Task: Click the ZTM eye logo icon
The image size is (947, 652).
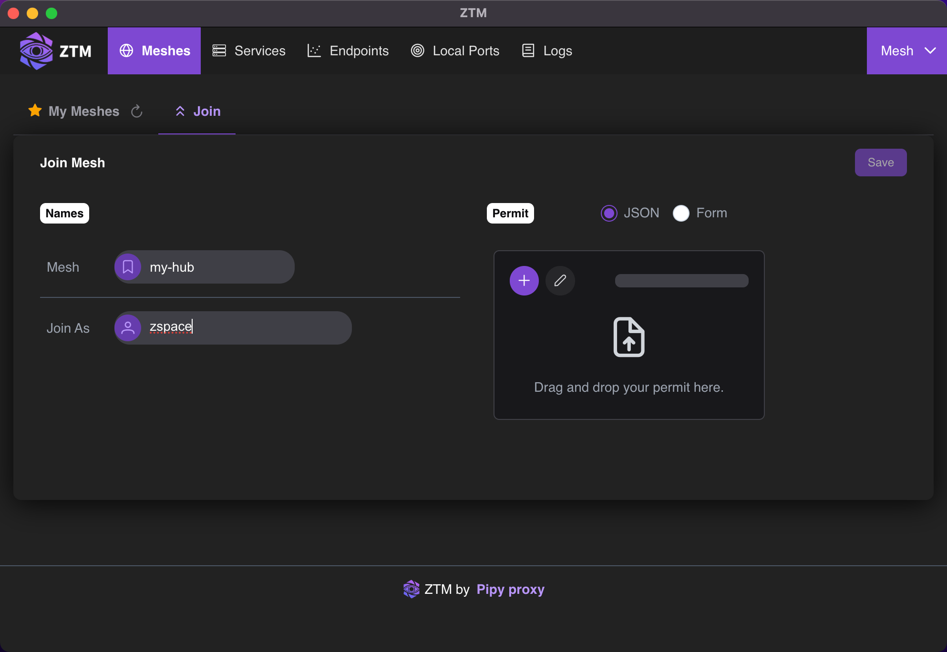Action: pyautogui.click(x=36, y=51)
